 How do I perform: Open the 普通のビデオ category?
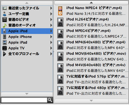[x=27, y=20]
